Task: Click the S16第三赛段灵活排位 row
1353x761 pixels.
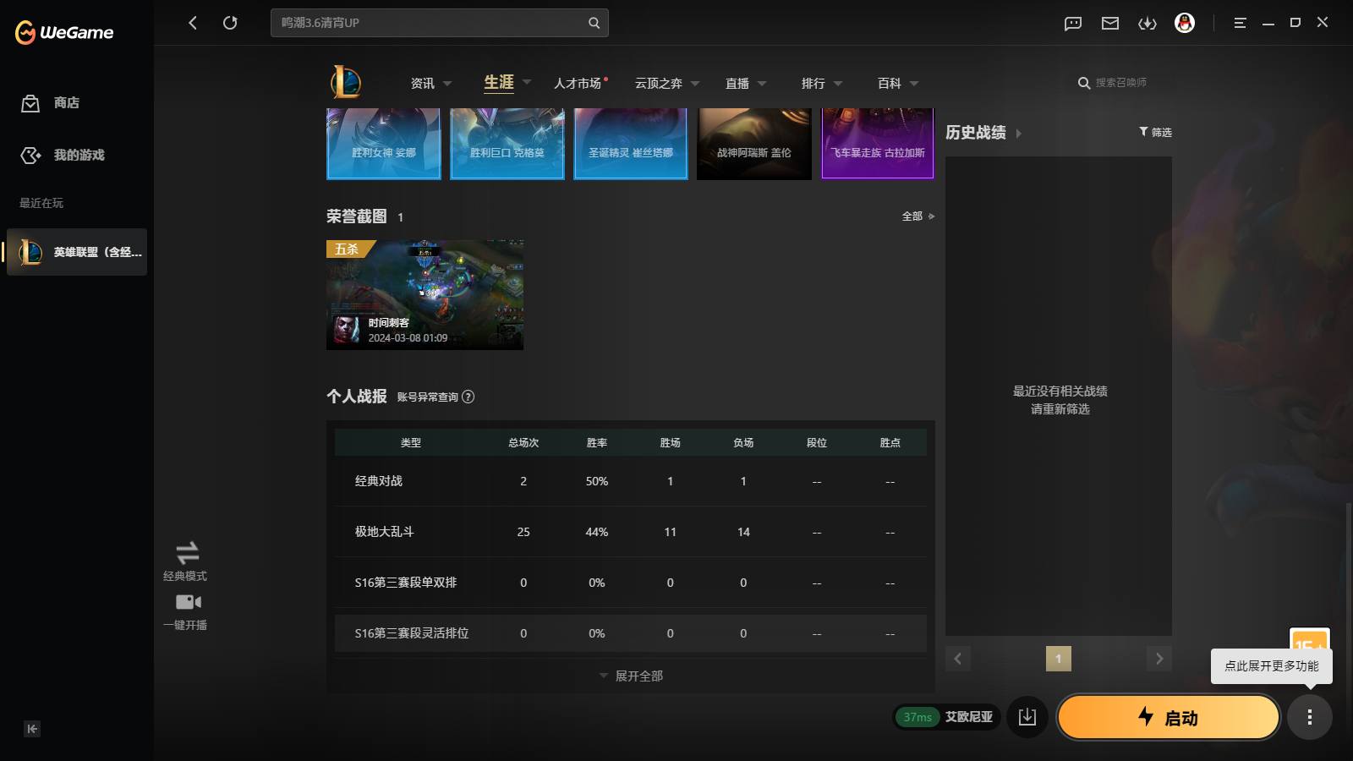Action: click(x=630, y=633)
